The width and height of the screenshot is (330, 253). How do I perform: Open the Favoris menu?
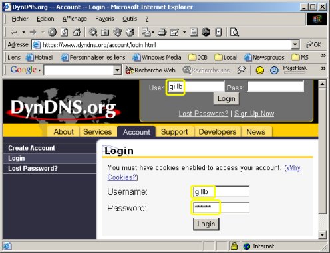(x=104, y=19)
